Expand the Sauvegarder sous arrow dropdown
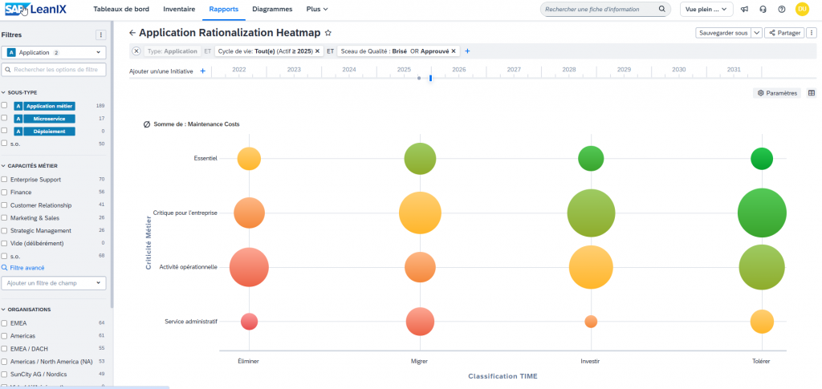The height and width of the screenshot is (389, 822). click(756, 33)
